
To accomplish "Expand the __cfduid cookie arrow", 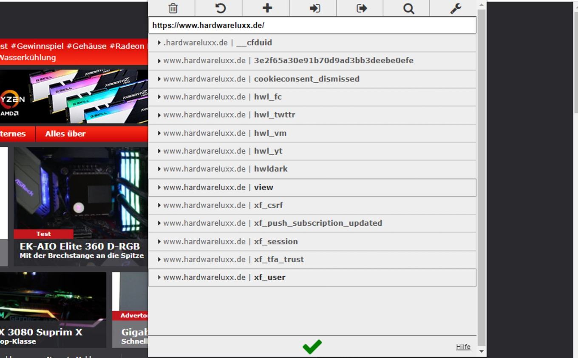I will (159, 43).
